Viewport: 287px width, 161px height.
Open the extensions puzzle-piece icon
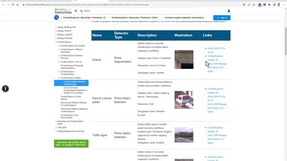269,5
